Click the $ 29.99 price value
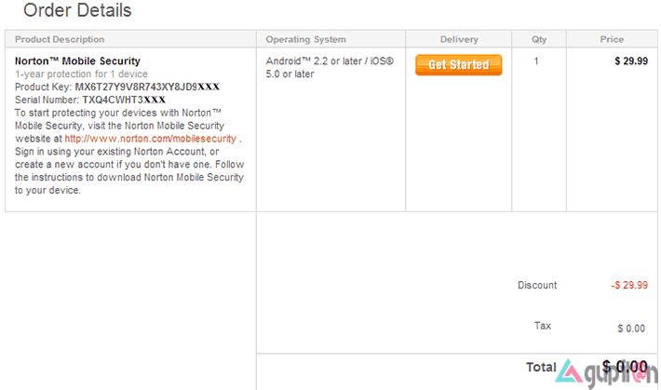Image resolution: width=661 pixels, height=390 pixels. [631, 61]
